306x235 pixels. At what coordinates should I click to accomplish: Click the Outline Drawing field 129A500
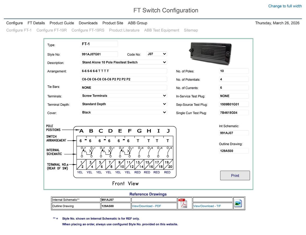tap(234, 151)
